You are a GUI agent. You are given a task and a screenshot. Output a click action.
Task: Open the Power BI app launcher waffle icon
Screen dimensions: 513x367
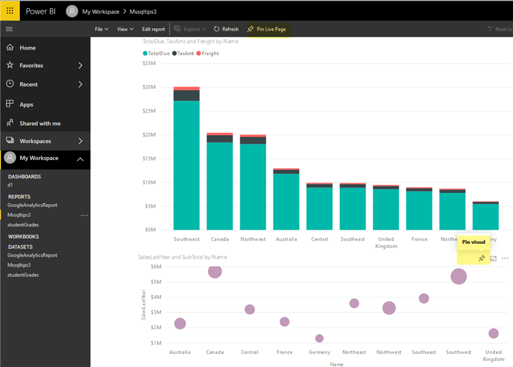pyautogui.click(x=9, y=11)
